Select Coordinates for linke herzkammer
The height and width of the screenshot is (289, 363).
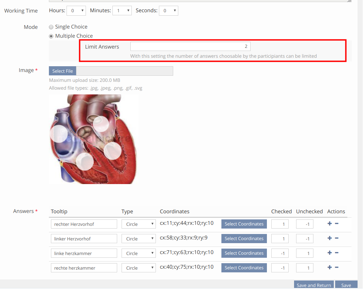click(x=244, y=253)
